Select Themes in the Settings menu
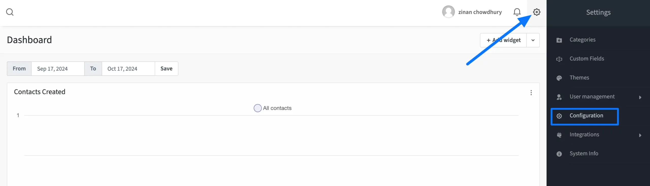 pyautogui.click(x=579, y=77)
